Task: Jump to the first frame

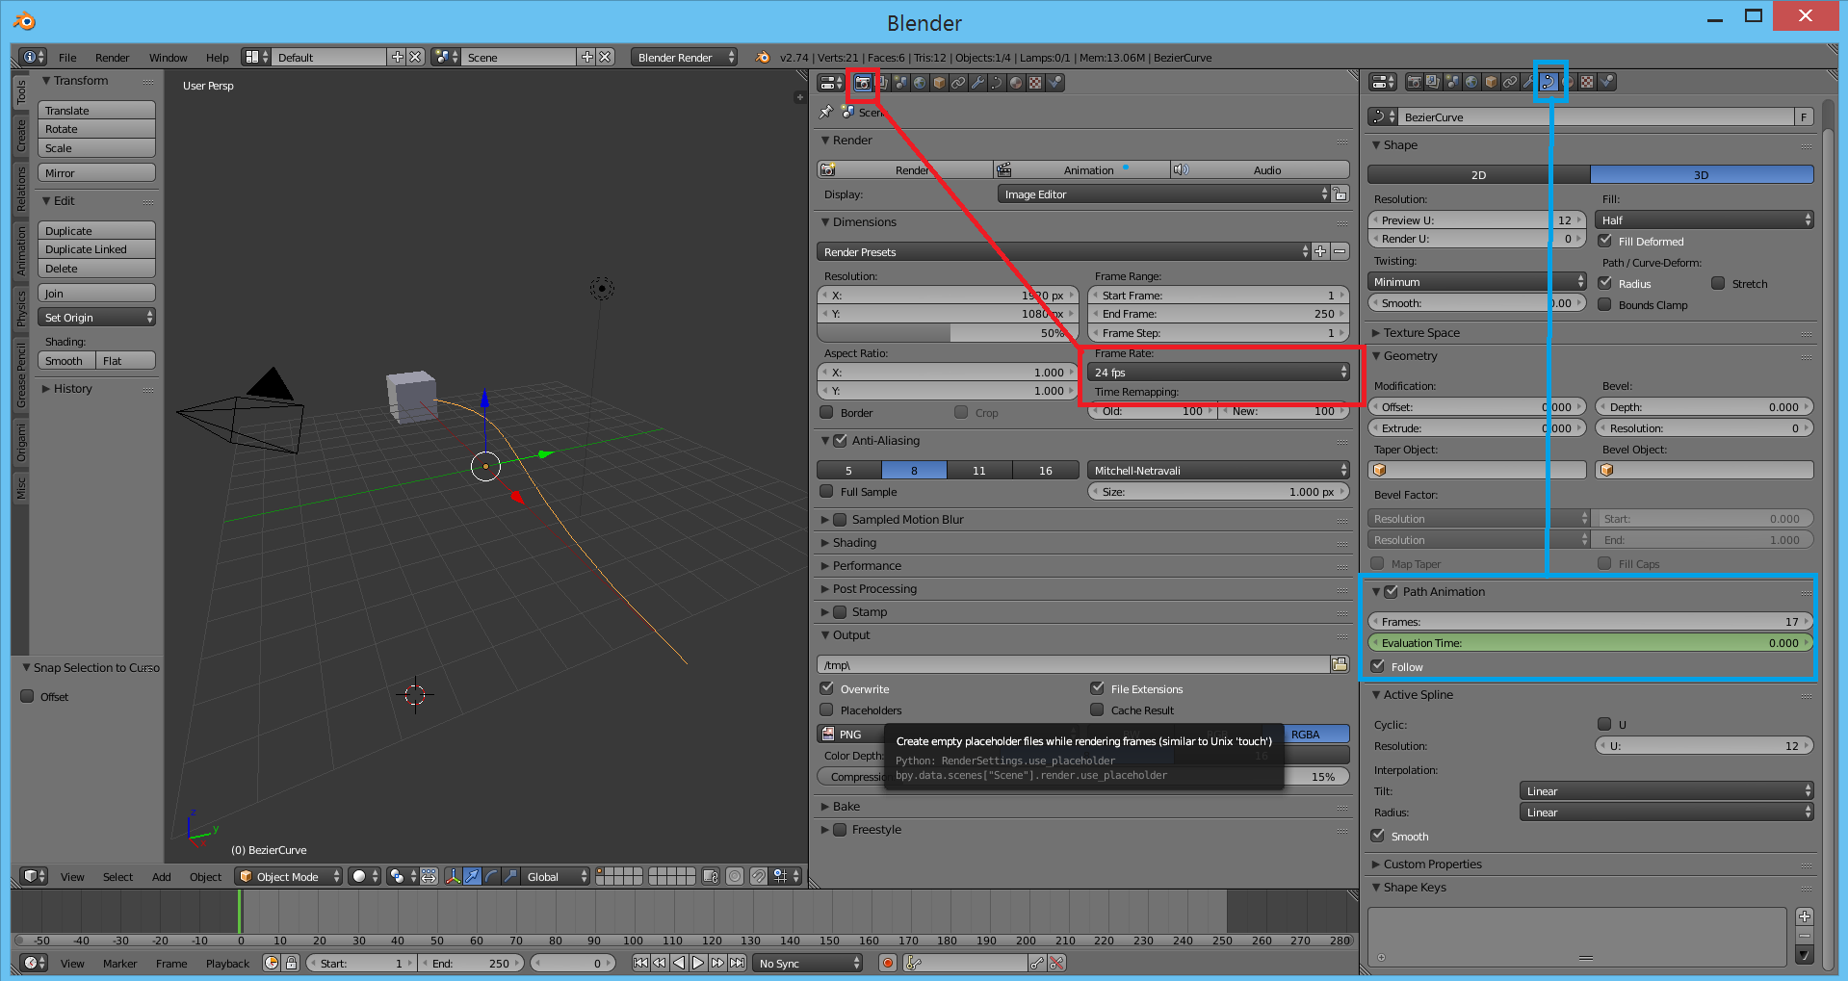Action: pyautogui.click(x=640, y=963)
